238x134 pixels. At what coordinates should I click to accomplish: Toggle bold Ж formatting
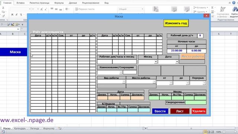(x=12, y=15)
